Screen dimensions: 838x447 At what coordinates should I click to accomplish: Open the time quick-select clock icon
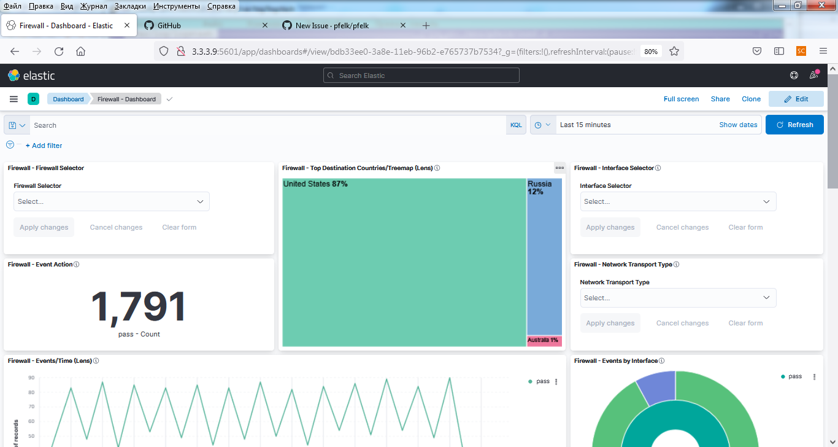pos(538,125)
